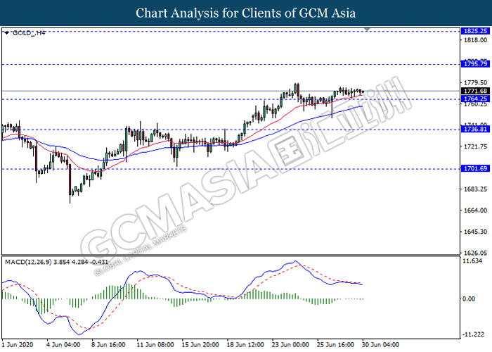Click the 1645.30 price axis value

tap(475, 232)
